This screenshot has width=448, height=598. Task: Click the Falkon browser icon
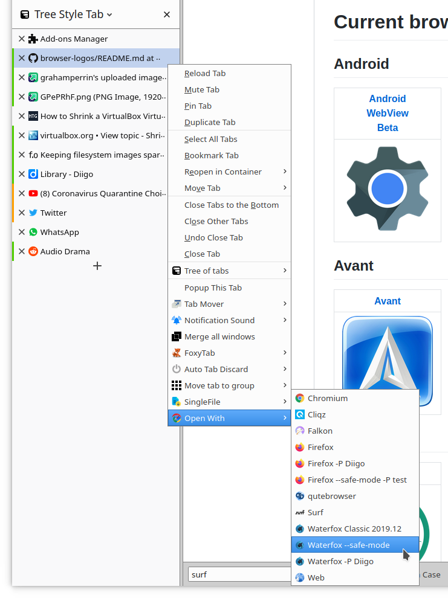300,431
